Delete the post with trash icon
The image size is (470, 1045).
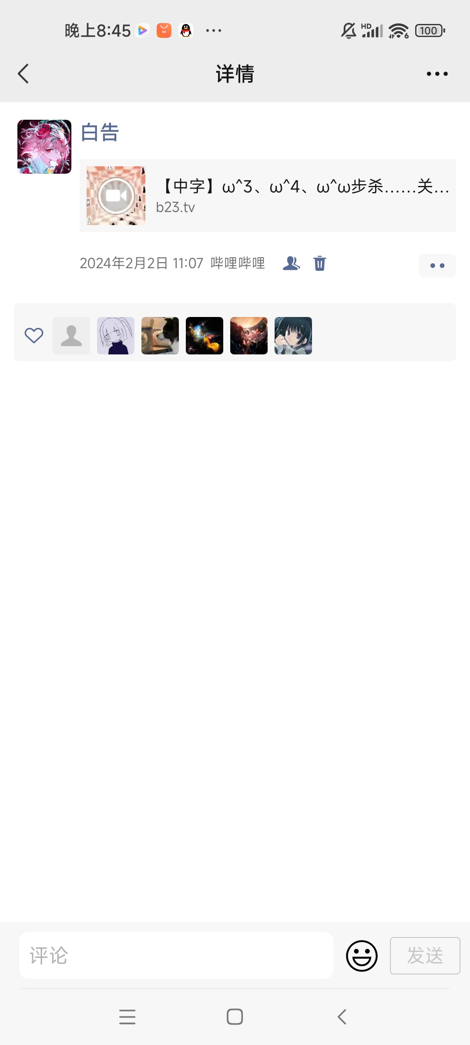pyautogui.click(x=320, y=263)
